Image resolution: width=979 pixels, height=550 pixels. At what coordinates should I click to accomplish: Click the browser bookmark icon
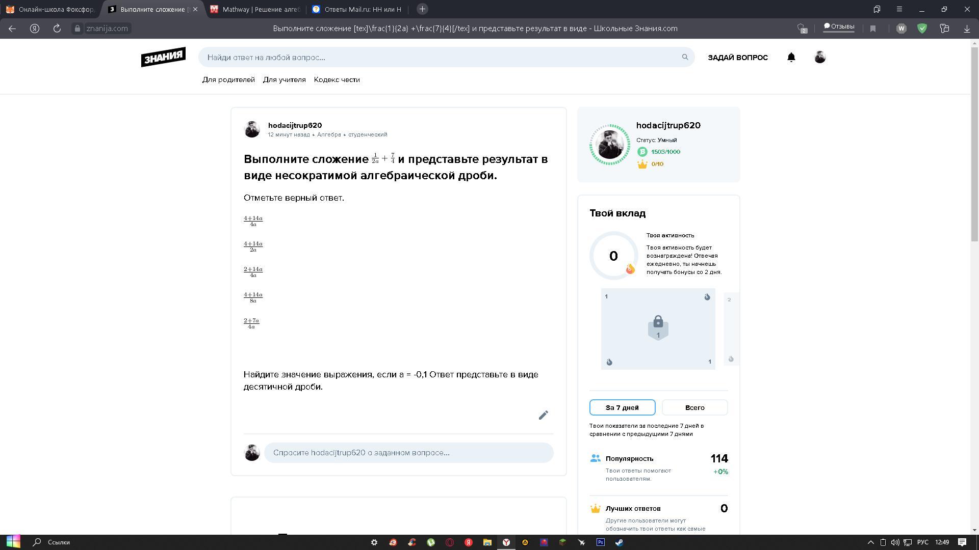[x=873, y=29]
